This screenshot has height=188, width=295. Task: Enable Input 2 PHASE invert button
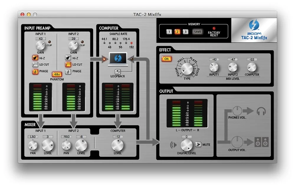68,72
